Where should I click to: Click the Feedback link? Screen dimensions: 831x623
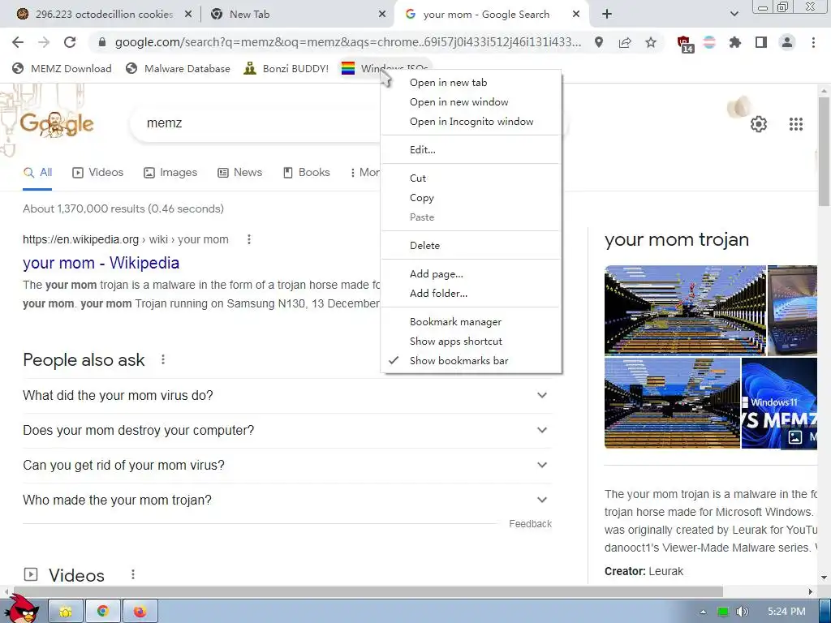(530, 524)
